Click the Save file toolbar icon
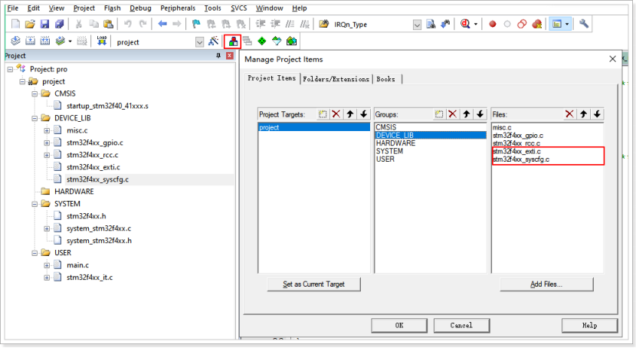 (44, 24)
